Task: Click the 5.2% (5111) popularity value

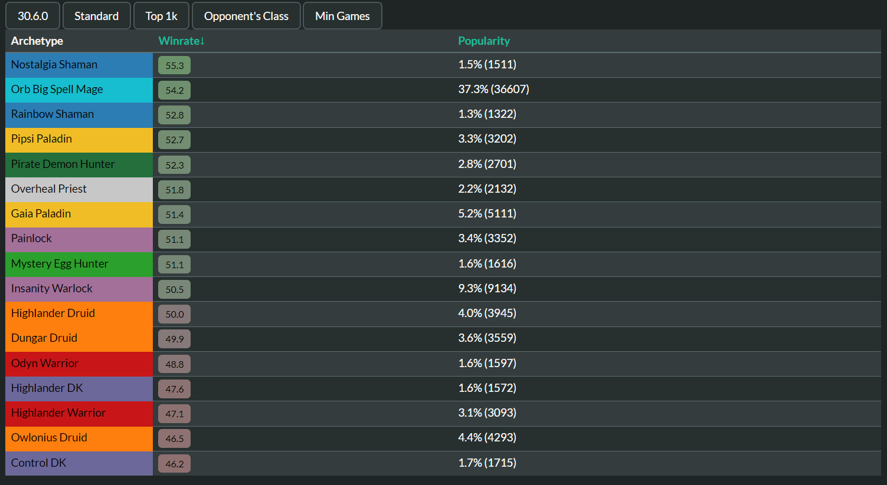Action: click(x=487, y=213)
